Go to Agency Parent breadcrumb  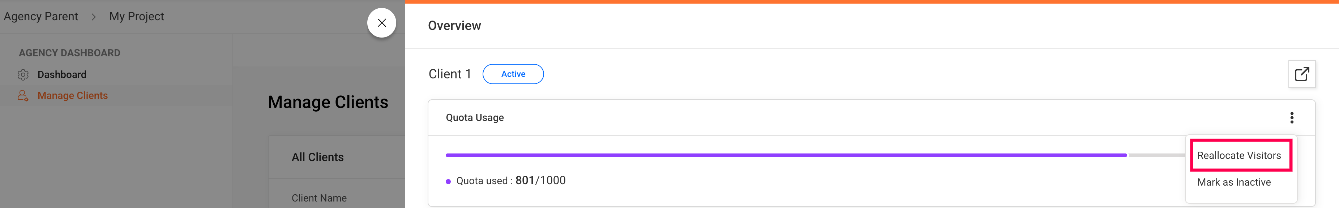pyautogui.click(x=40, y=17)
